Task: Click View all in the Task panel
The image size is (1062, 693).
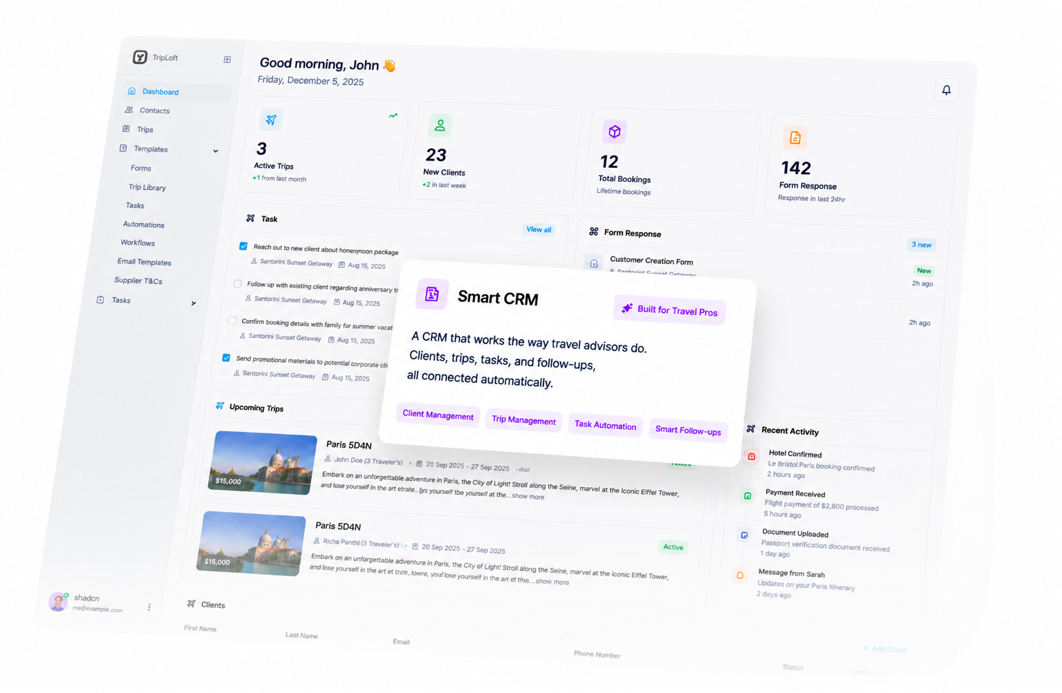Action: click(539, 229)
